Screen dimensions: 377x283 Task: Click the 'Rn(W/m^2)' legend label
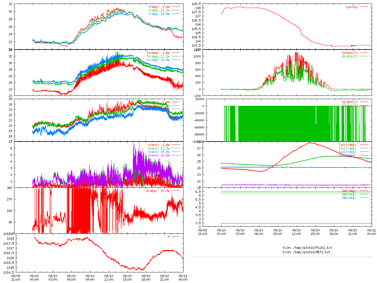[x=350, y=56]
